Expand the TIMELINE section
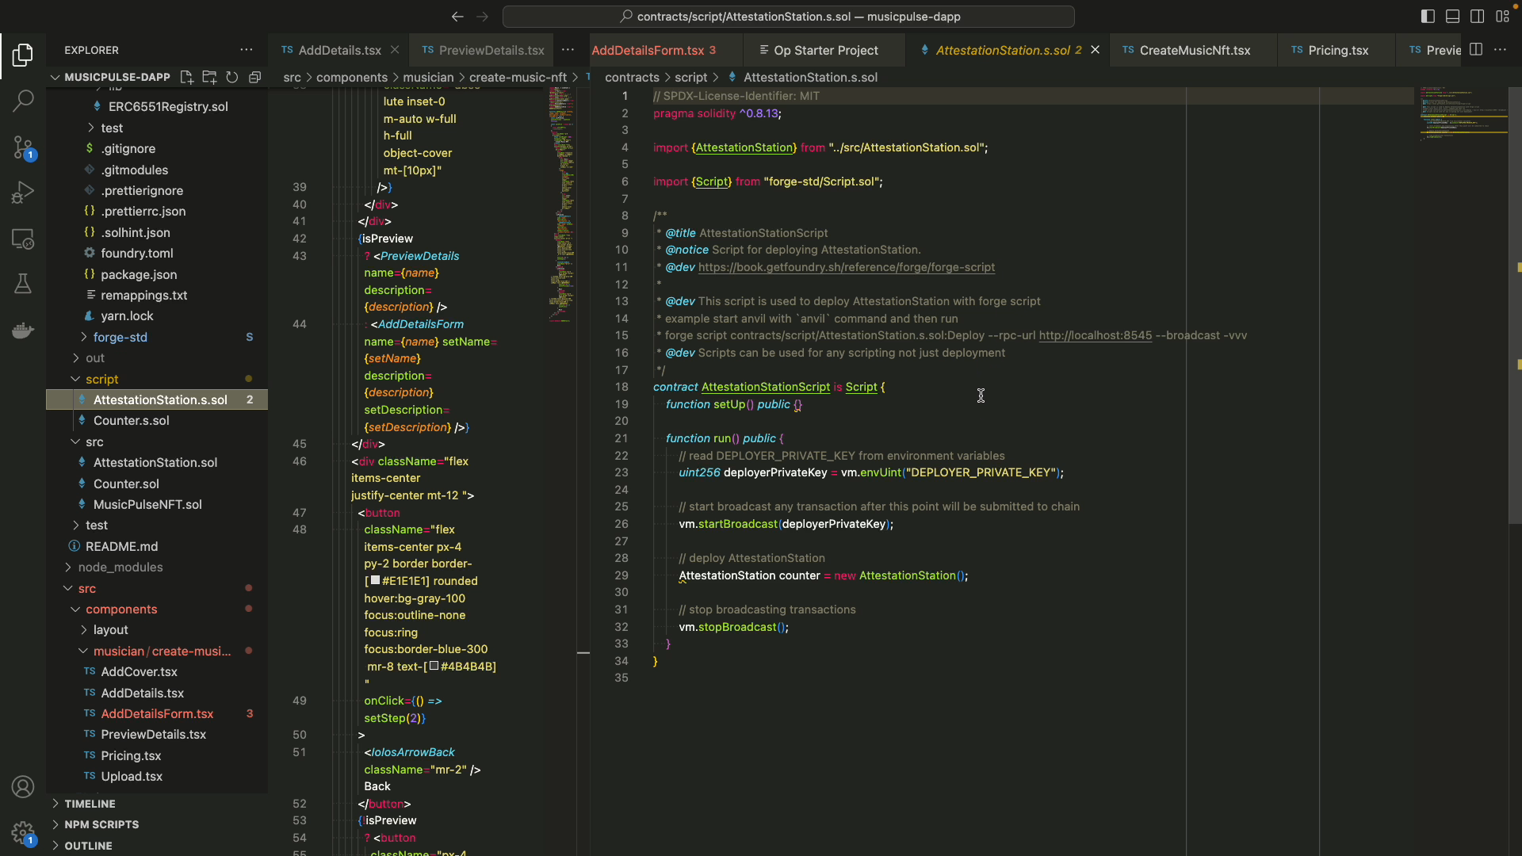This screenshot has height=856, width=1522. point(90,804)
